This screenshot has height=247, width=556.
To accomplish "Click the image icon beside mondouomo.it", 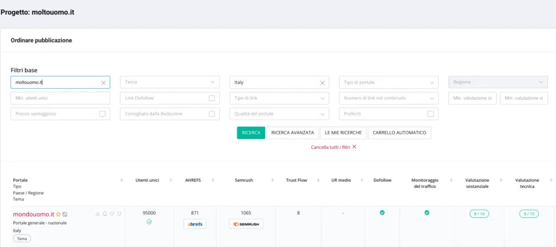I will [x=65, y=214].
